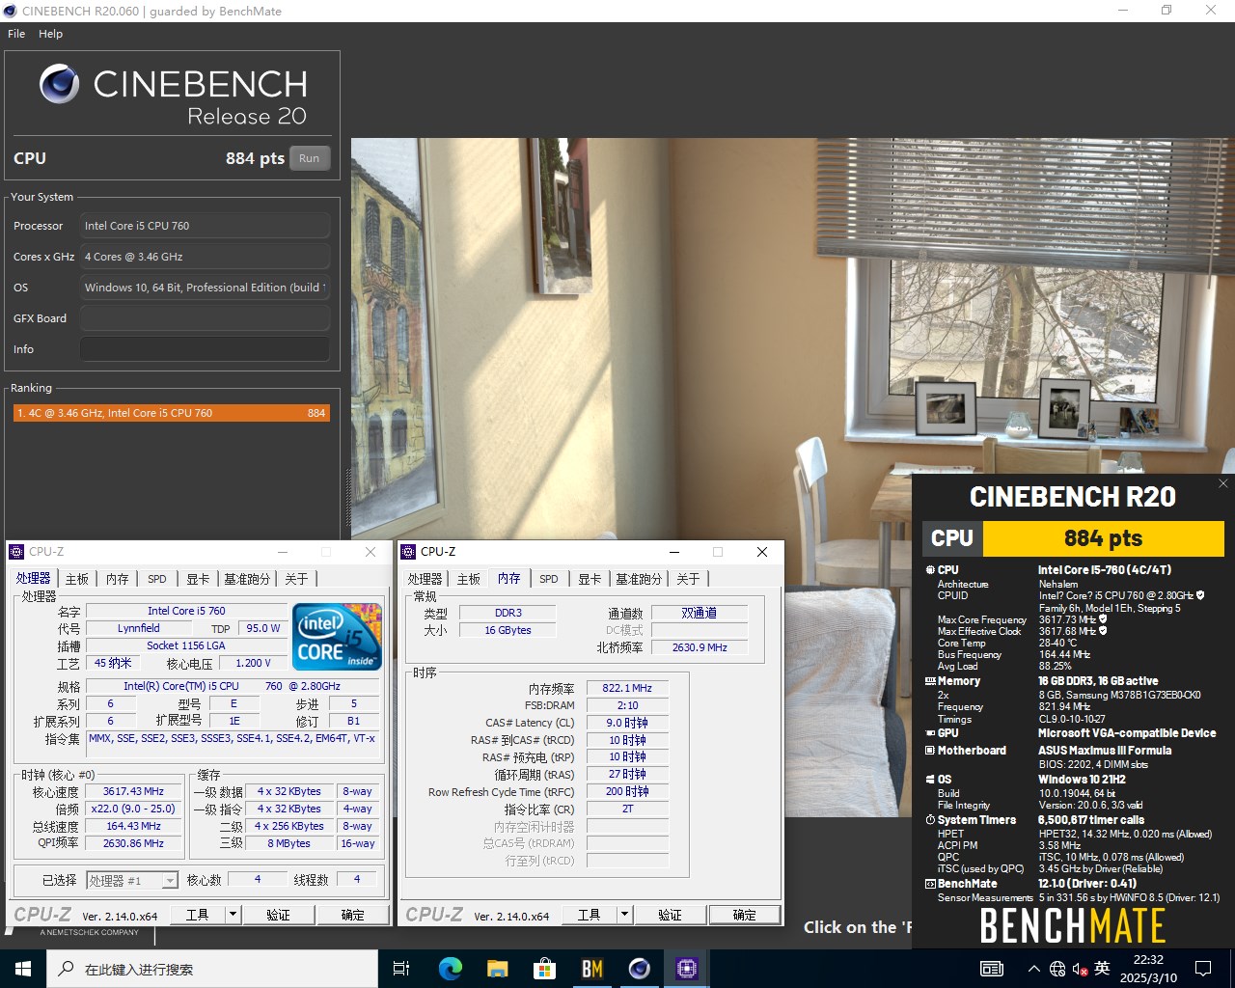1235x988 pixels.
Task: Launch Microsoft Edge from the taskbar
Action: (x=450, y=969)
